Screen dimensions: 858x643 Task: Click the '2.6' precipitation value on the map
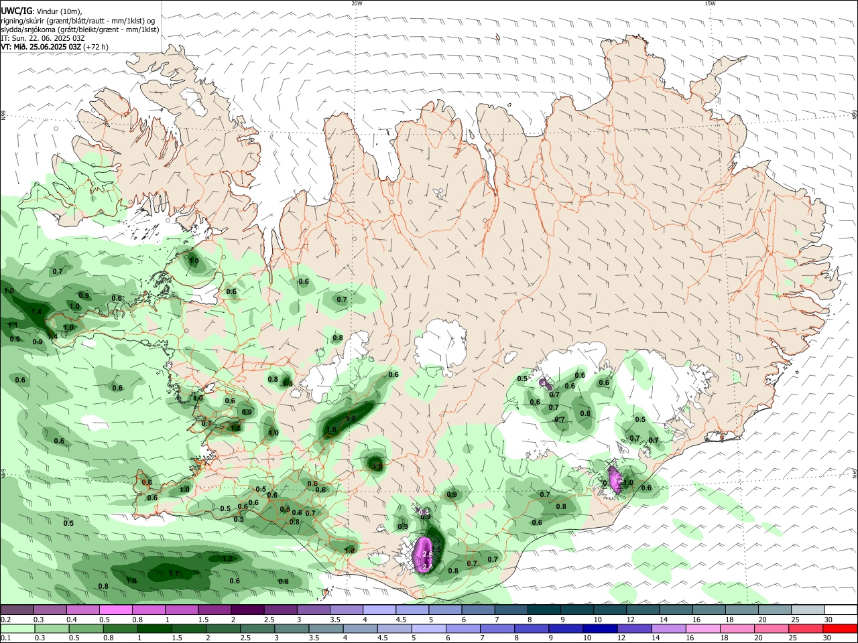pos(428,555)
